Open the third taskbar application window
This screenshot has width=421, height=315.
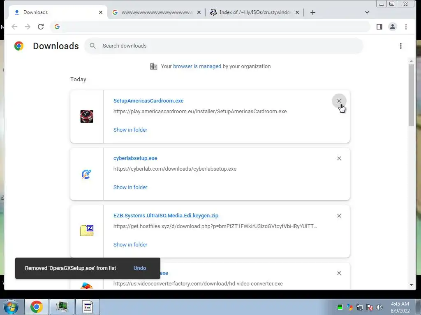pyautogui.click(x=87, y=307)
